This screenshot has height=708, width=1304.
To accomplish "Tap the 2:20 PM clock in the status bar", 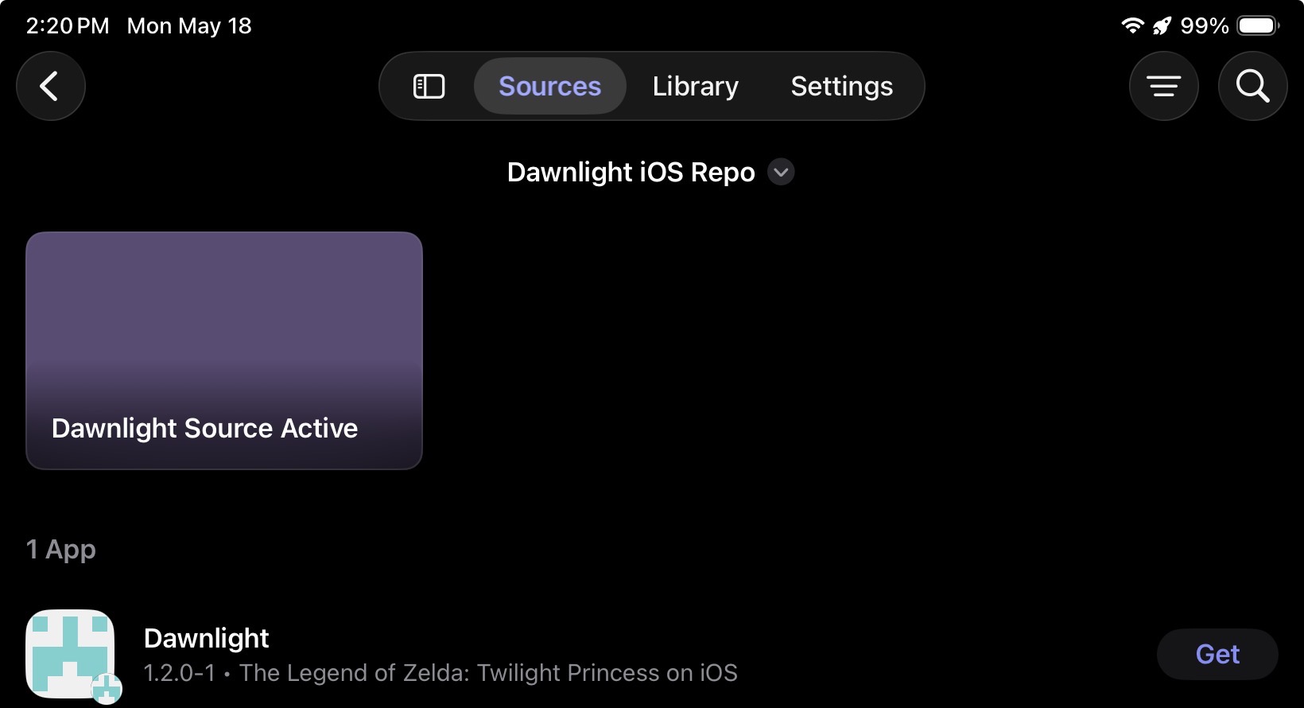I will 68,26.
